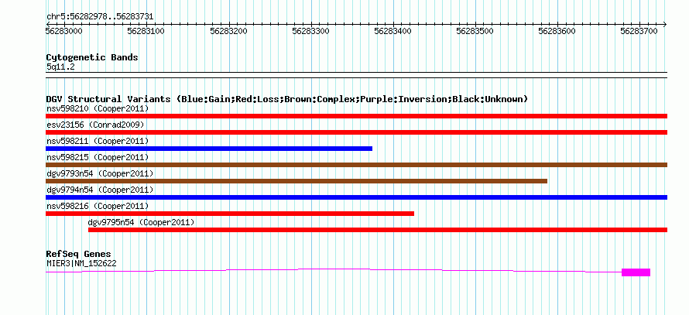The height and width of the screenshot is (315, 689).
Task: Click the 5q11.2 band label
Action: [x=60, y=67]
